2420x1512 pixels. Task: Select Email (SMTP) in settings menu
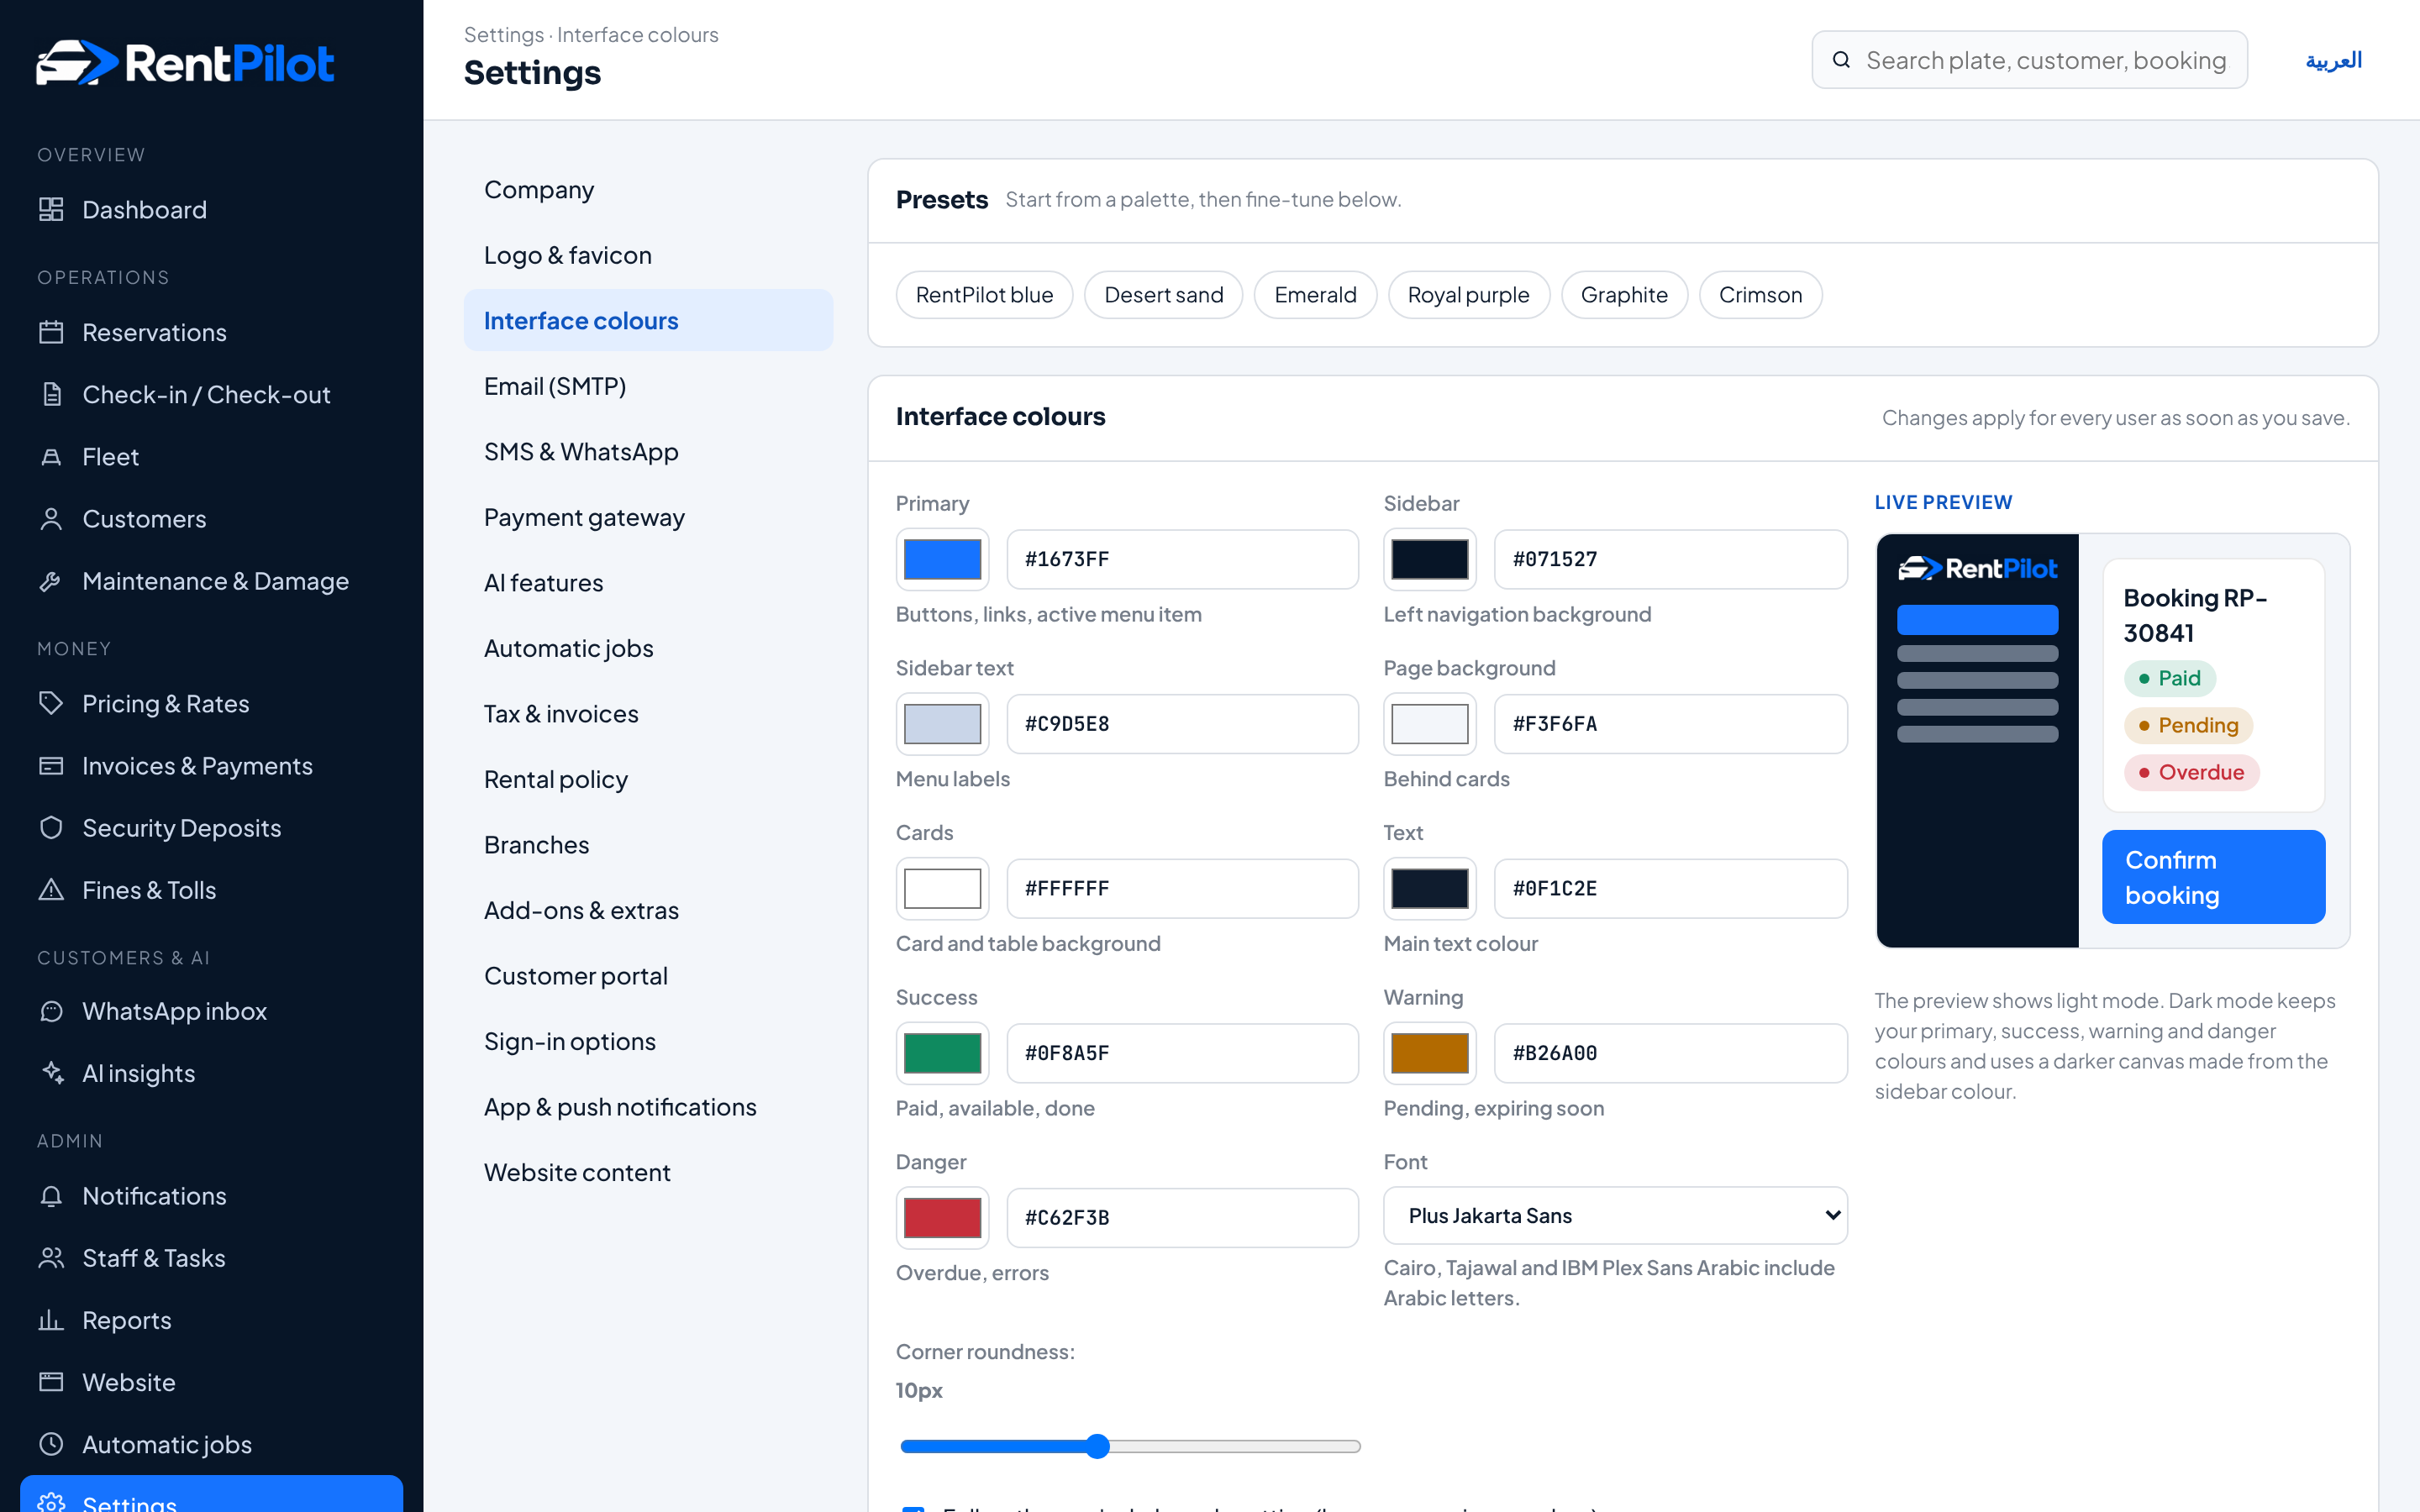pyautogui.click(x=648, y=386)
